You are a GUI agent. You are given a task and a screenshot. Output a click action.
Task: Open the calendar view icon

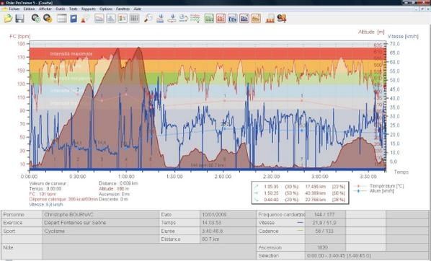62,19
